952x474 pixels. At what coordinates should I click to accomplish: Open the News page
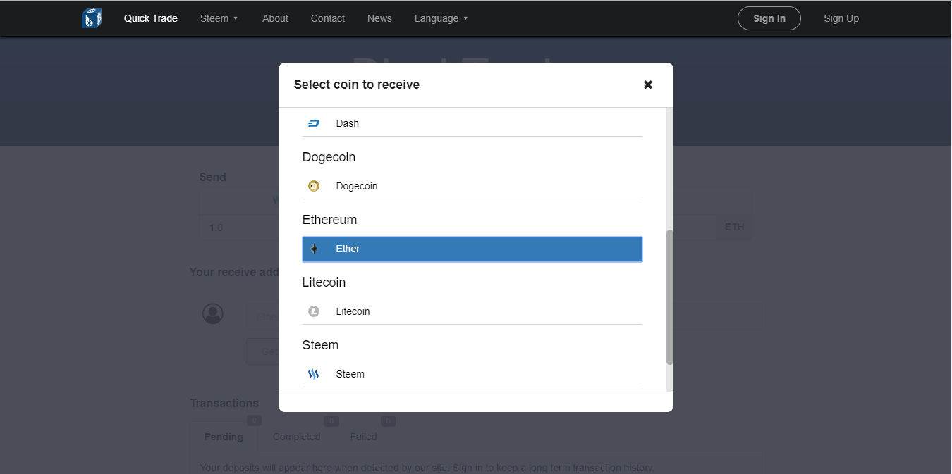(x=379, y=18)
